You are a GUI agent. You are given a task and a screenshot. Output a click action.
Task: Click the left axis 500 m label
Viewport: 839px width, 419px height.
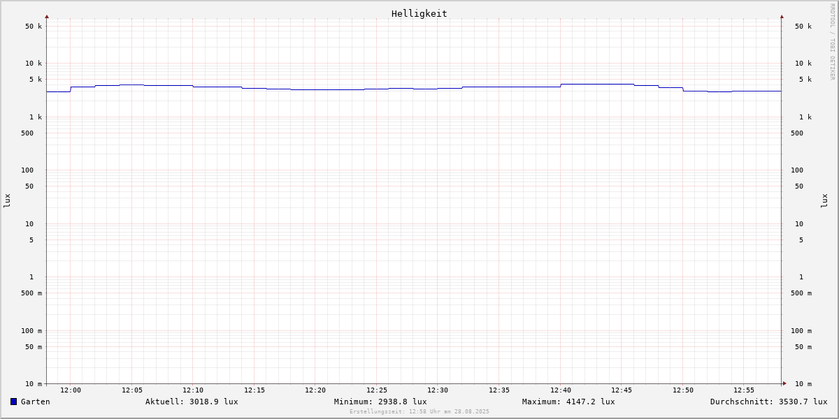click(31, 293)
